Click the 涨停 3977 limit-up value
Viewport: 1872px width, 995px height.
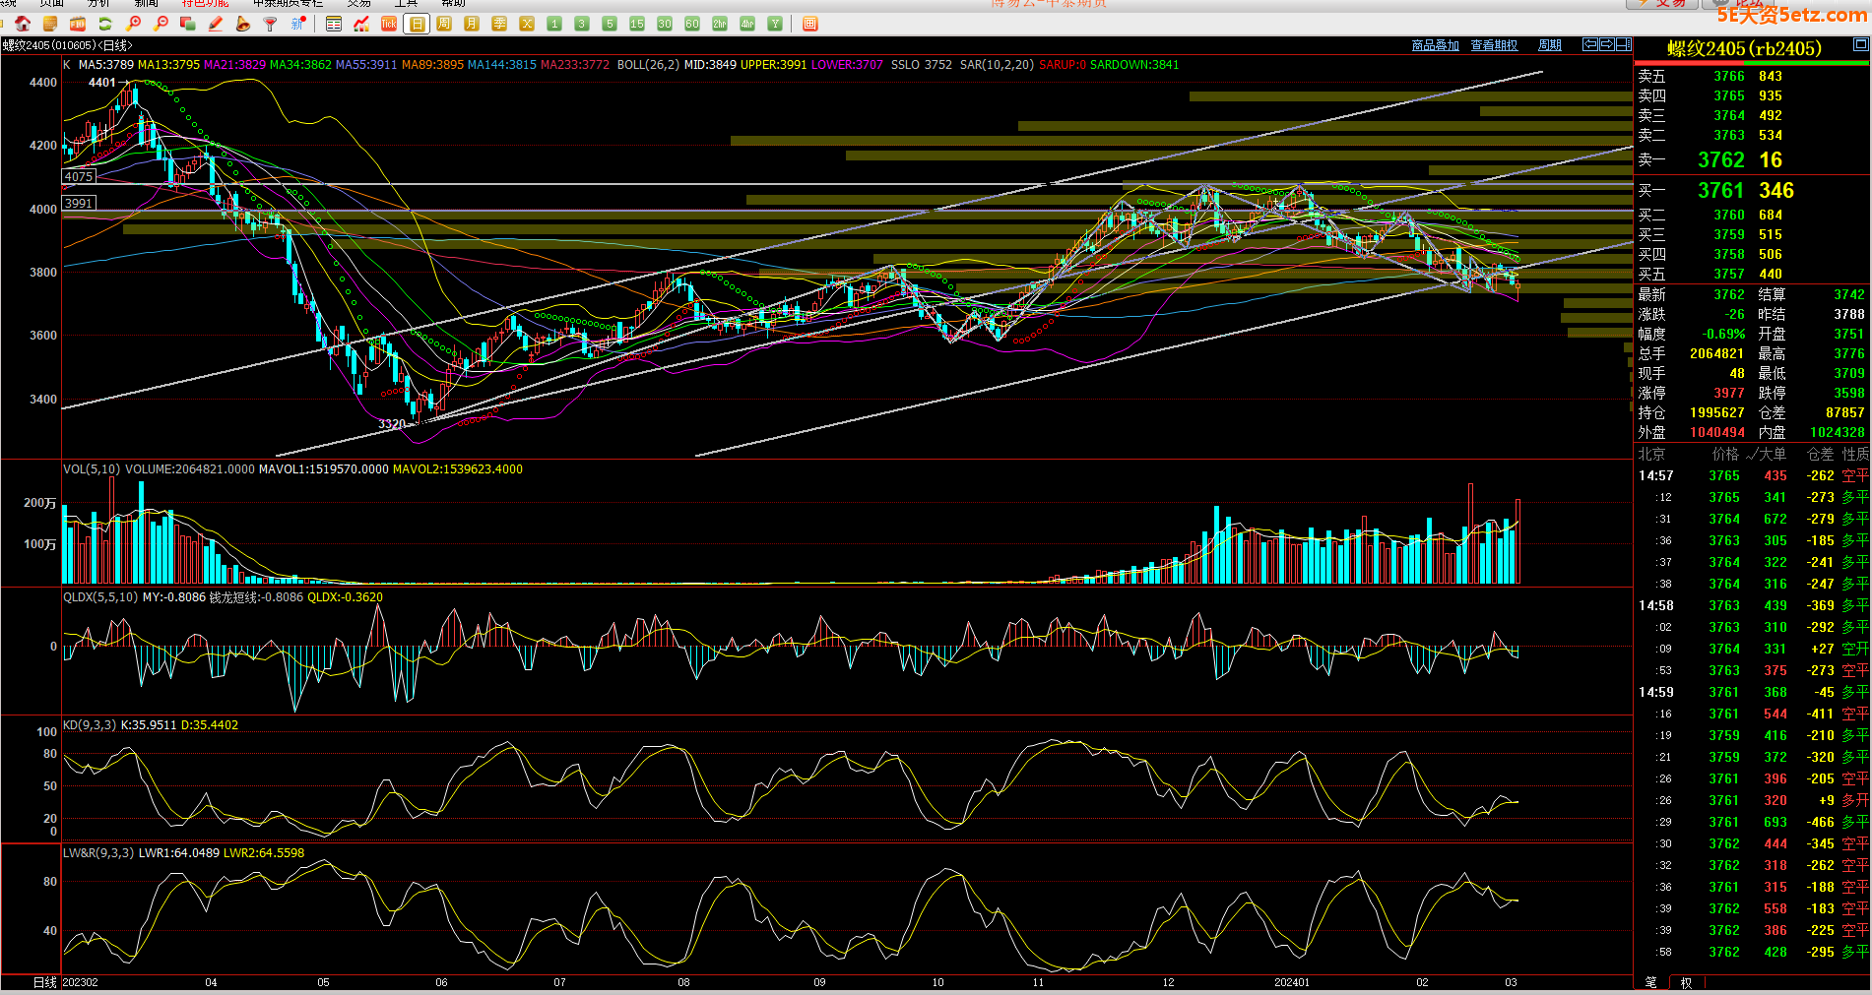[1729, 393]
